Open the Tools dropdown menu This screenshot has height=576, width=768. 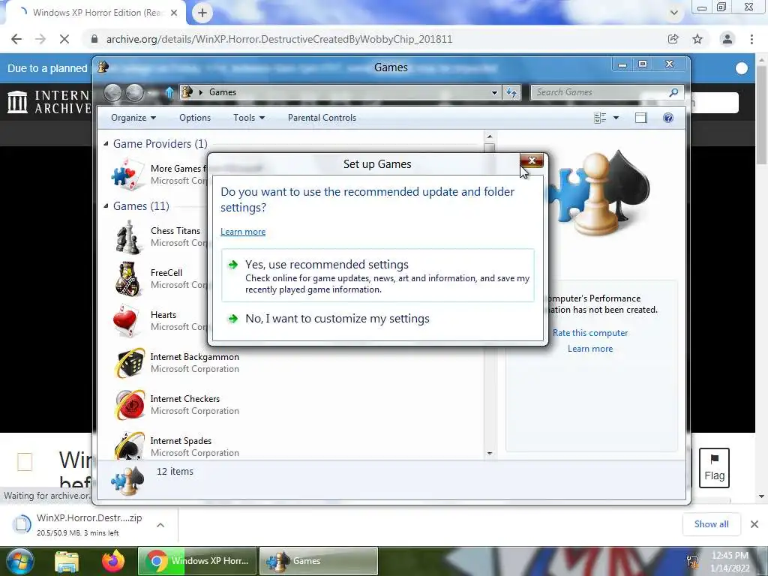(x=249, y=118)
